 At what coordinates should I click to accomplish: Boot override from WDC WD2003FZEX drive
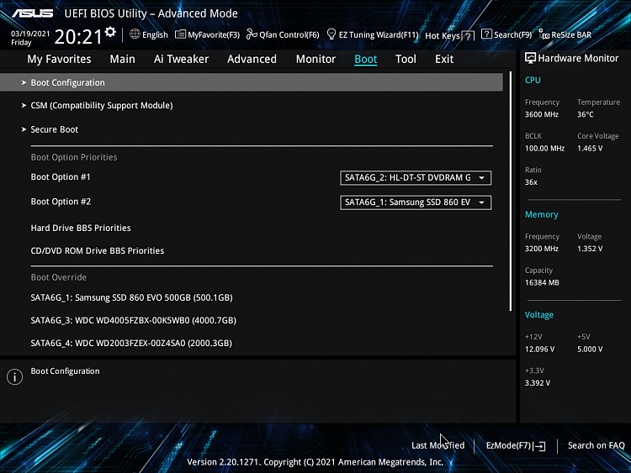click(131, 343)
